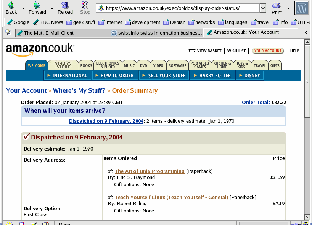Image resolution: width=312 pixels, height=225 pixels.
Task: Select the Gifts store tab
Action: [275, 65]
